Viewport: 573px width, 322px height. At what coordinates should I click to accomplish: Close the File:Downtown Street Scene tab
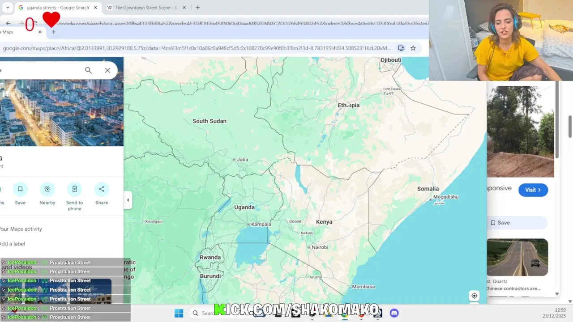(x=185, y=8)
